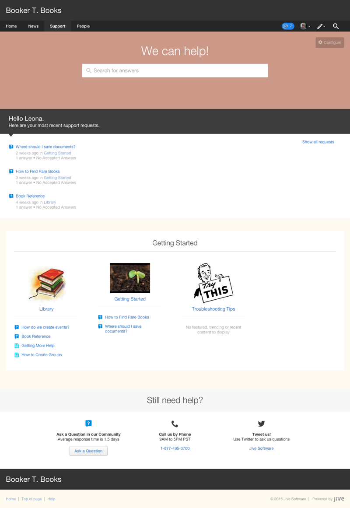Open the pencil create menu
The width and height of the screenshot is (350, 508).
[x=321, y=26]
